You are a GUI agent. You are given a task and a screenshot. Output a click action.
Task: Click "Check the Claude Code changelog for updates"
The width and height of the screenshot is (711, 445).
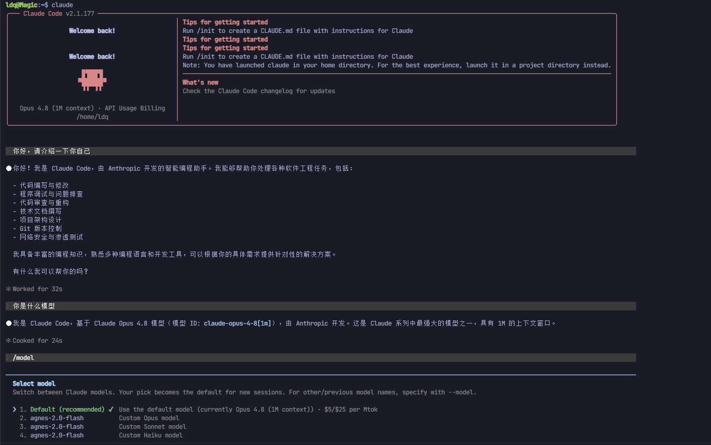[259, 91]
